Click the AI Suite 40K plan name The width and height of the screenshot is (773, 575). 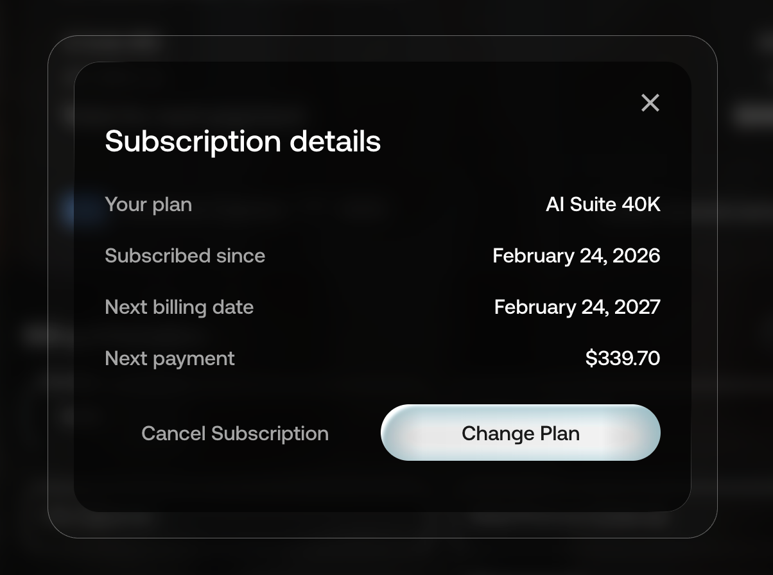pyautogui.click(x=602, y=205)
